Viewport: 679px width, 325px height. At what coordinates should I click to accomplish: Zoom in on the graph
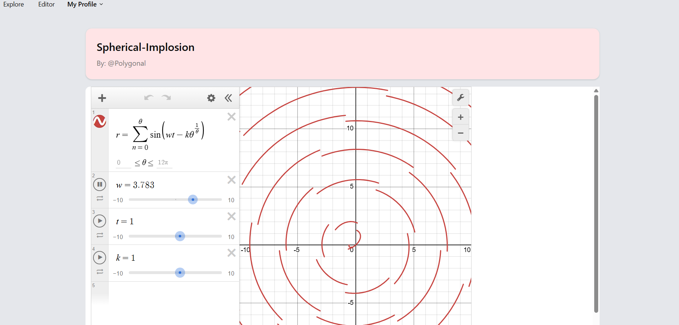click(461, 117)
